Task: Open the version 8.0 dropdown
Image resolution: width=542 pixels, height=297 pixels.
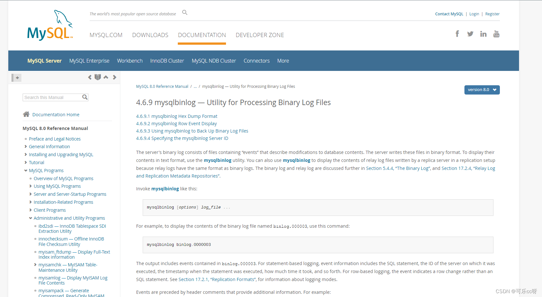Action: tap(482, 90)
